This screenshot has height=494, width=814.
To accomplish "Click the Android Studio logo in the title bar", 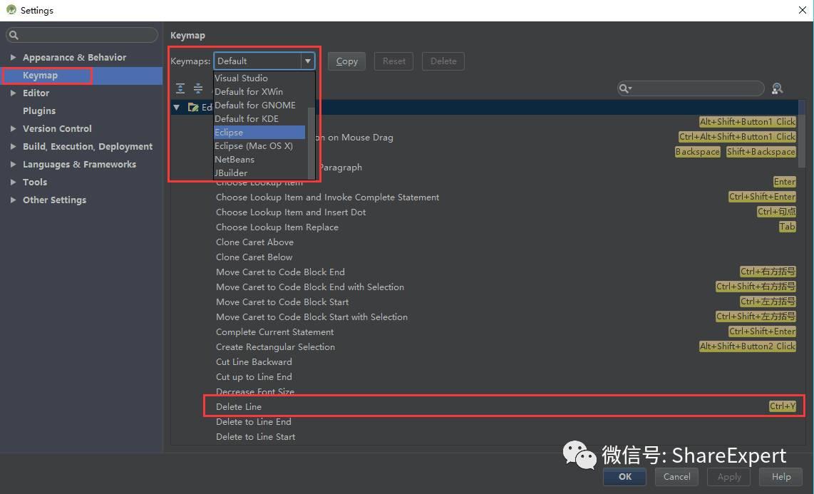I will pos(11,10).
